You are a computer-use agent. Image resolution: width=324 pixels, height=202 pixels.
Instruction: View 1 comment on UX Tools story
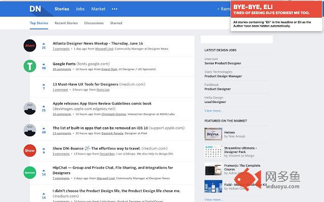coord(60,89)
